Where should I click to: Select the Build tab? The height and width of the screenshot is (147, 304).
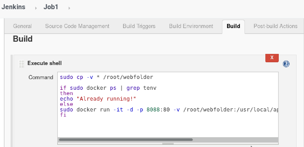233,27
